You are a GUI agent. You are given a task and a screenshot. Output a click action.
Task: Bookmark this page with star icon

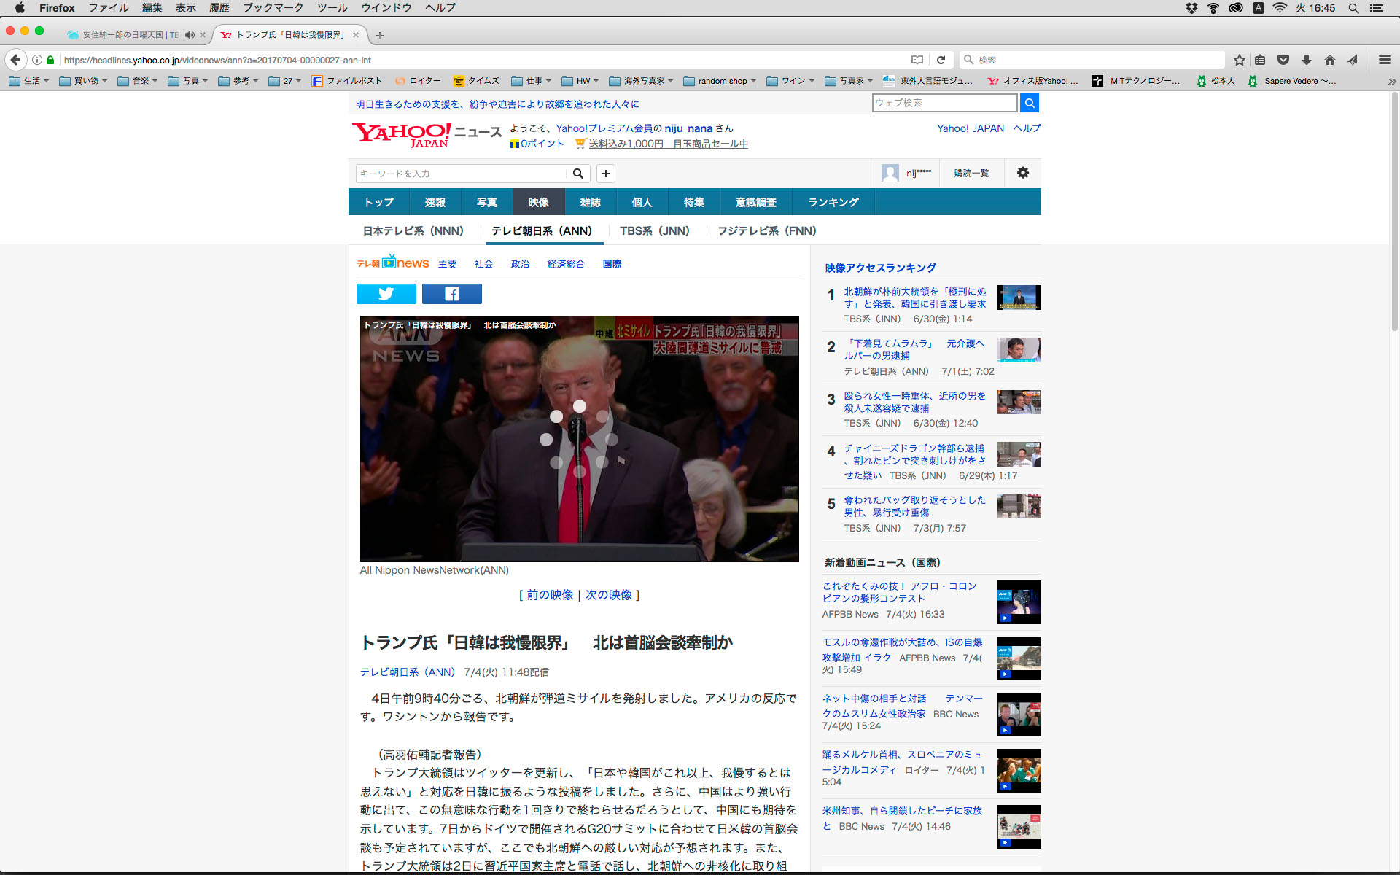(1239, 60)
